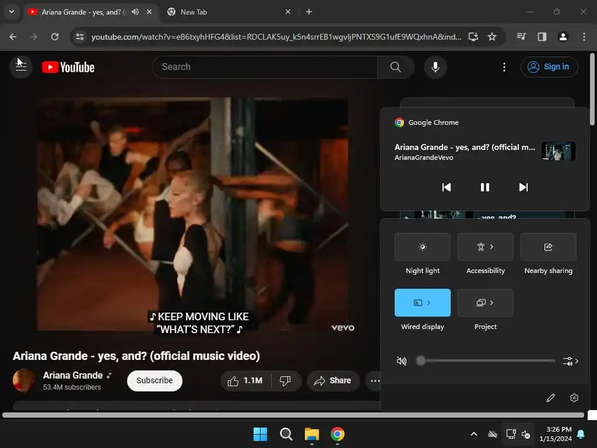Click the forward navigation arrow

[x=34, y=37]
